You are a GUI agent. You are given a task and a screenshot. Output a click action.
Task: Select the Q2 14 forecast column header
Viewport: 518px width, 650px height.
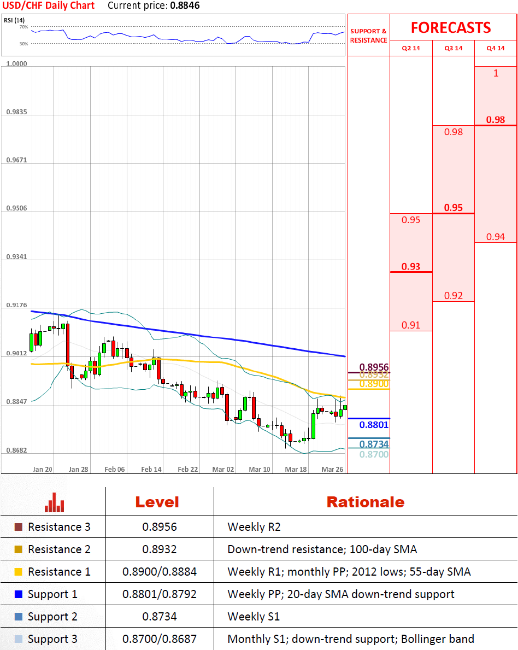411,48
